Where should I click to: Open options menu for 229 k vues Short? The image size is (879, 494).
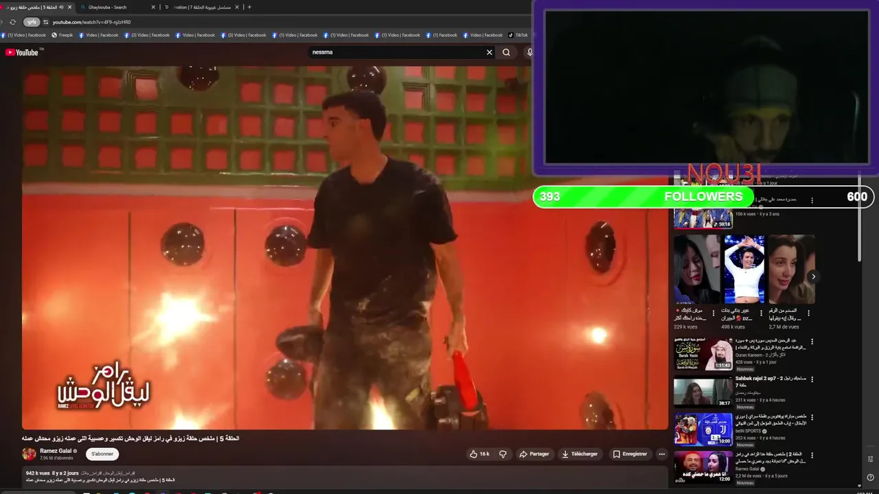[714, 313]
